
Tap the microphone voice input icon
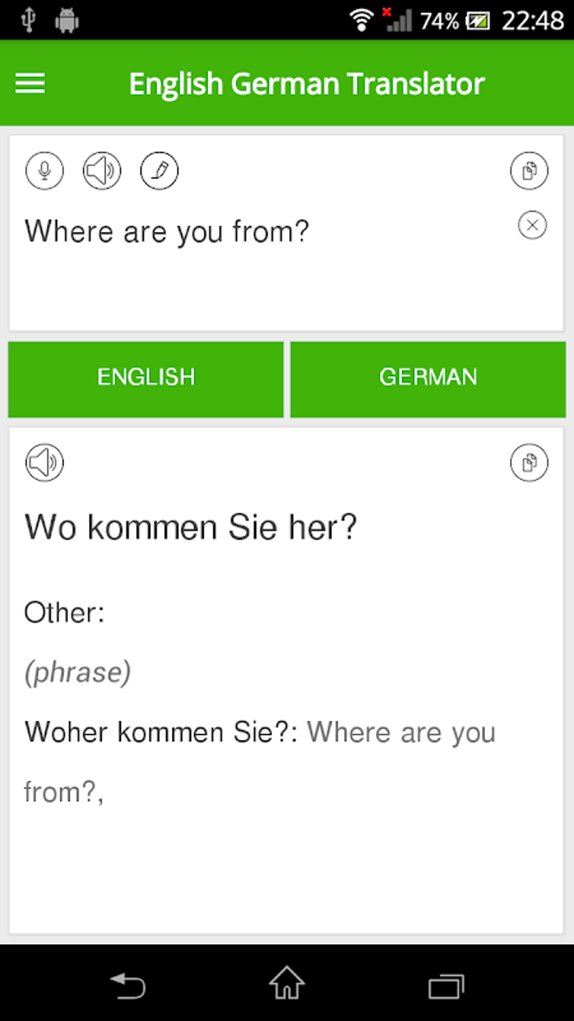(x=44, y=170)
